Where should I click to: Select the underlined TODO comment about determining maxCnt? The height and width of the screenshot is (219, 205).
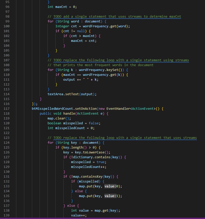tap(115, 16)
